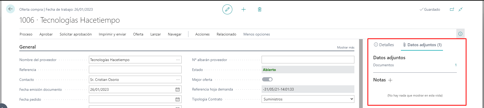
Task: Switch to the Detalles tab
Action: 384,45
